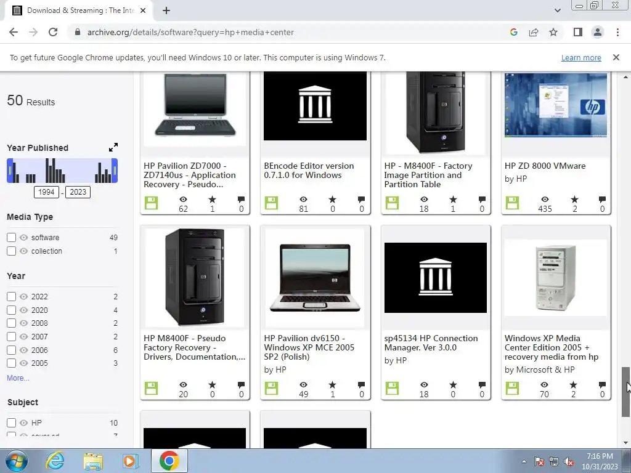The height and width of the screenshot is (473, 631).
Task: Toggle the eye icon beside 2022
Action: pyautogui.click(x=24, y=297)
